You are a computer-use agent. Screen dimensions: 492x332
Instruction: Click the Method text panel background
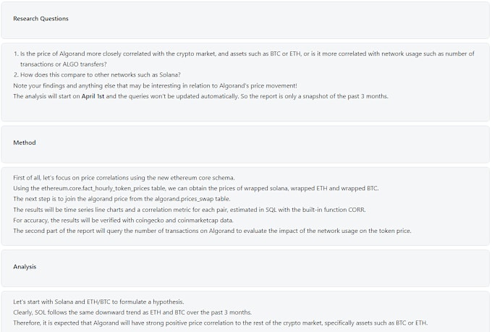pos(245,206)
